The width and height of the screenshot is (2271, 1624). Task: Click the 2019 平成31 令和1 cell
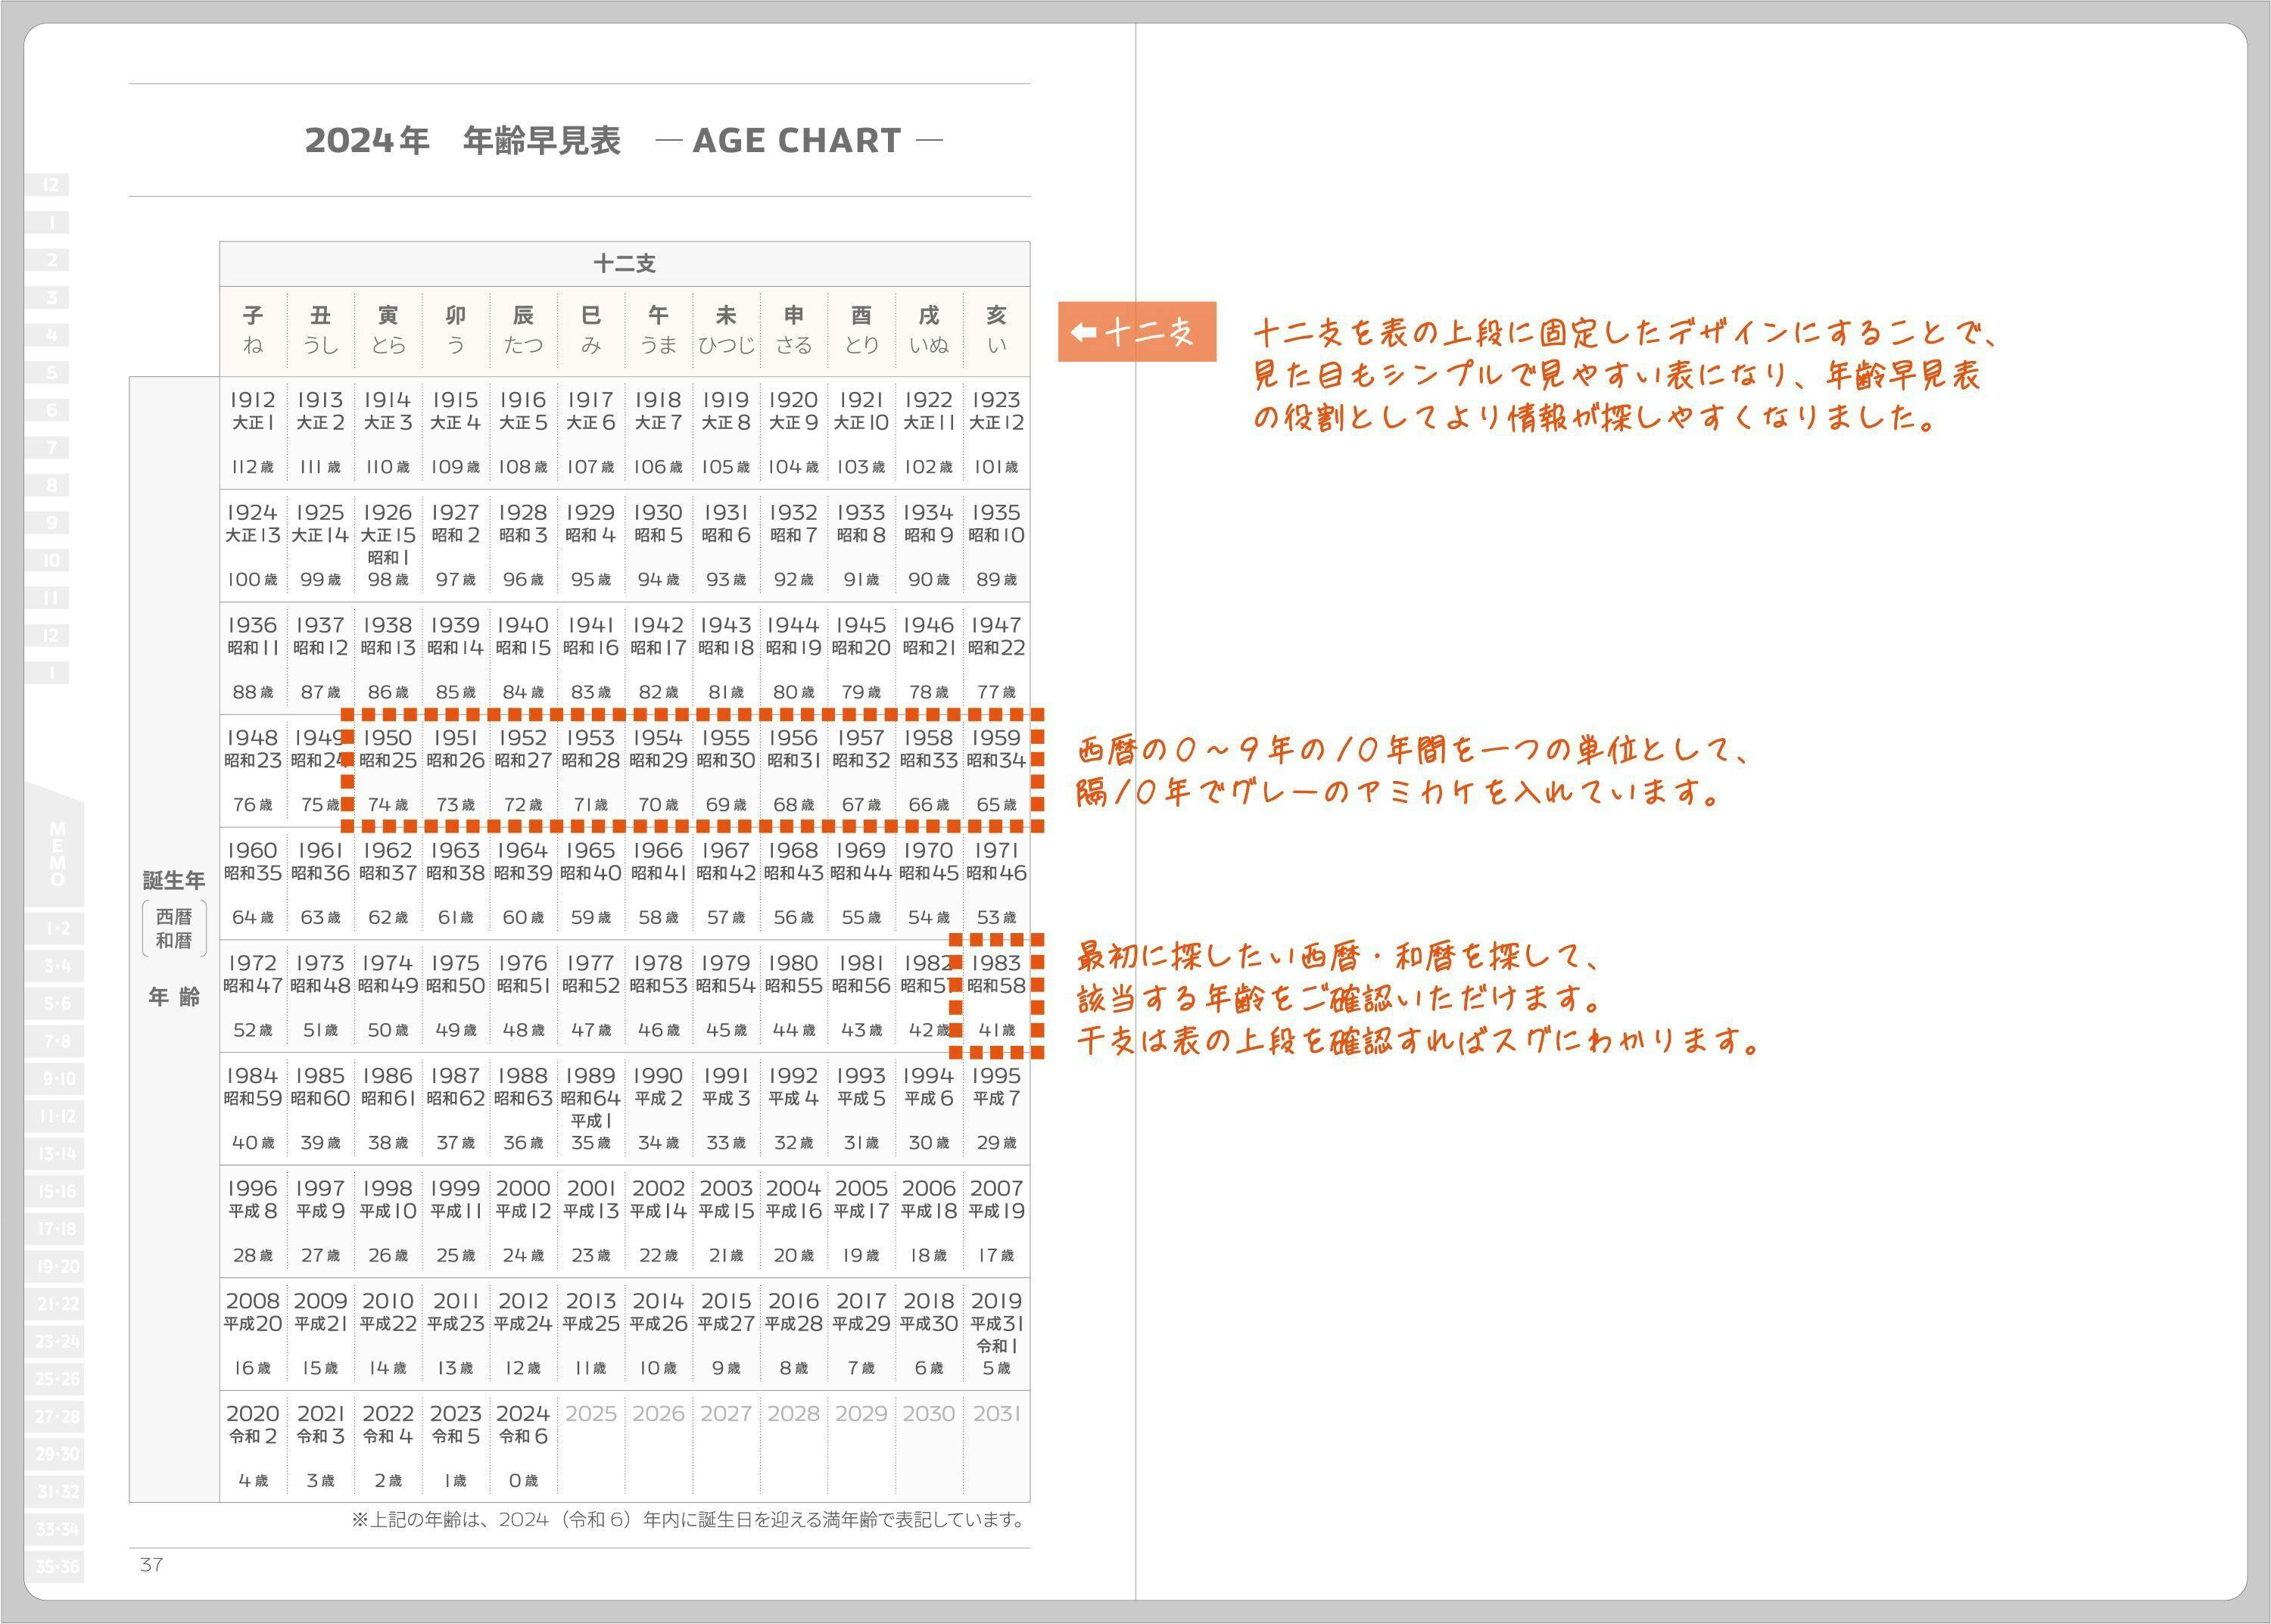[996, 1333]
